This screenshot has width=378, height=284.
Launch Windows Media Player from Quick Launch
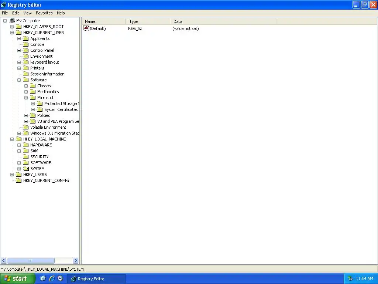[x=60, y=278]
